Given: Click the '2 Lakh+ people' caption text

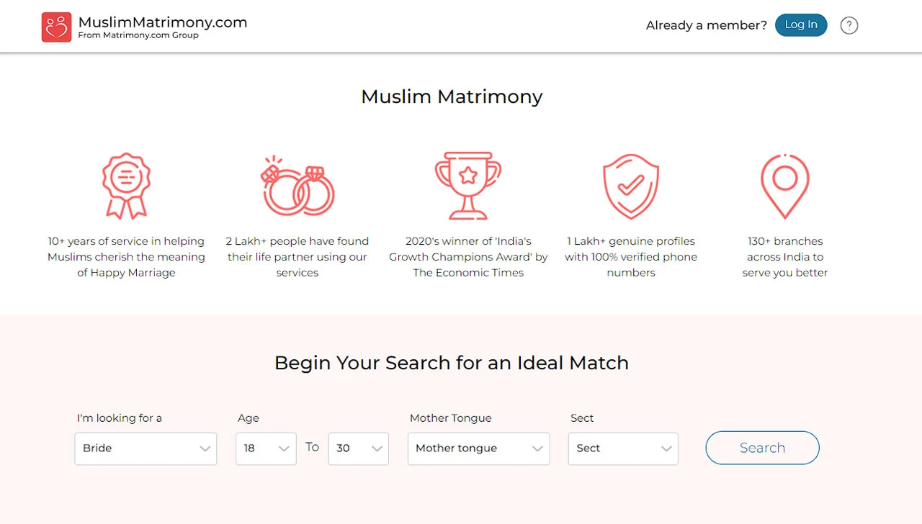Looking at the screenshot, I should [297, 257].
